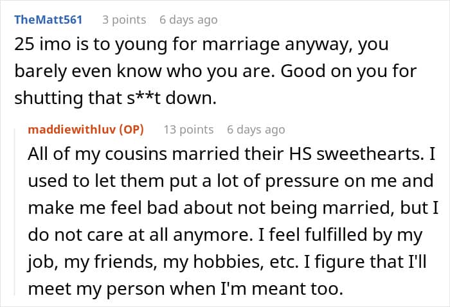
Task: Click the "13 points" score on maddiewithluv's reply
Action: point(188,129)
